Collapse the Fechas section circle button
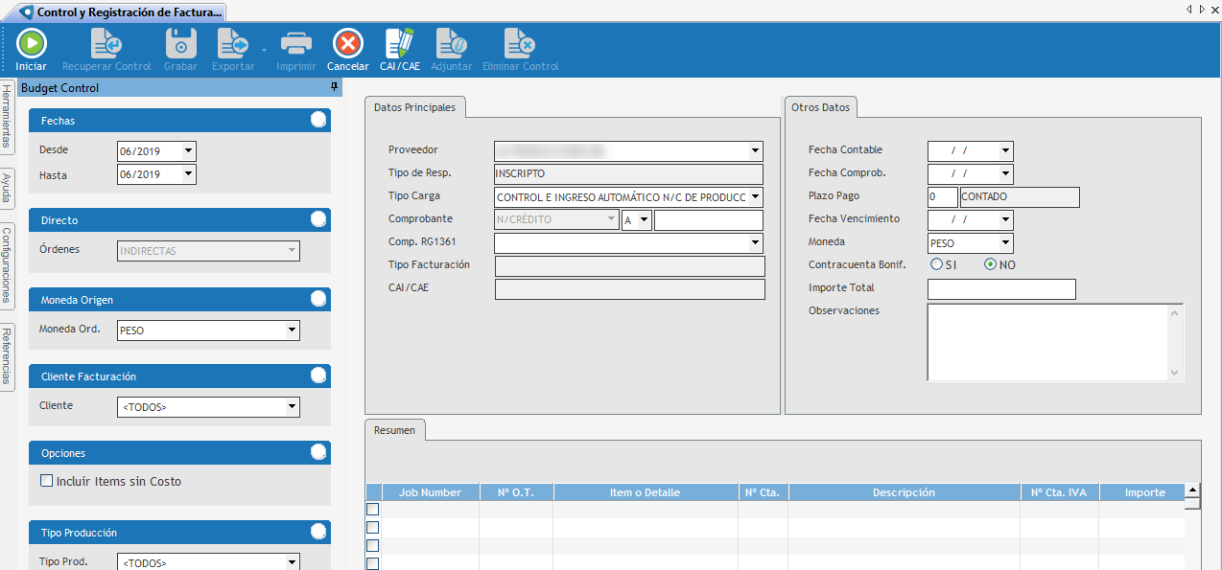The height and width of the screenshot is (570, 1222). tap(318, 120)
